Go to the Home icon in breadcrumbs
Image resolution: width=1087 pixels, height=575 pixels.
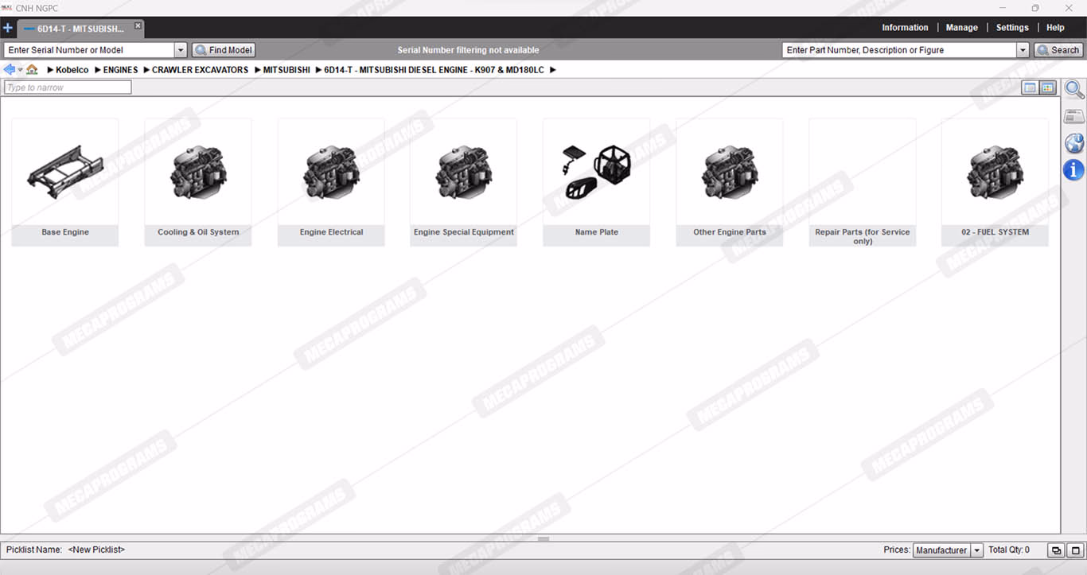point(32,70)
